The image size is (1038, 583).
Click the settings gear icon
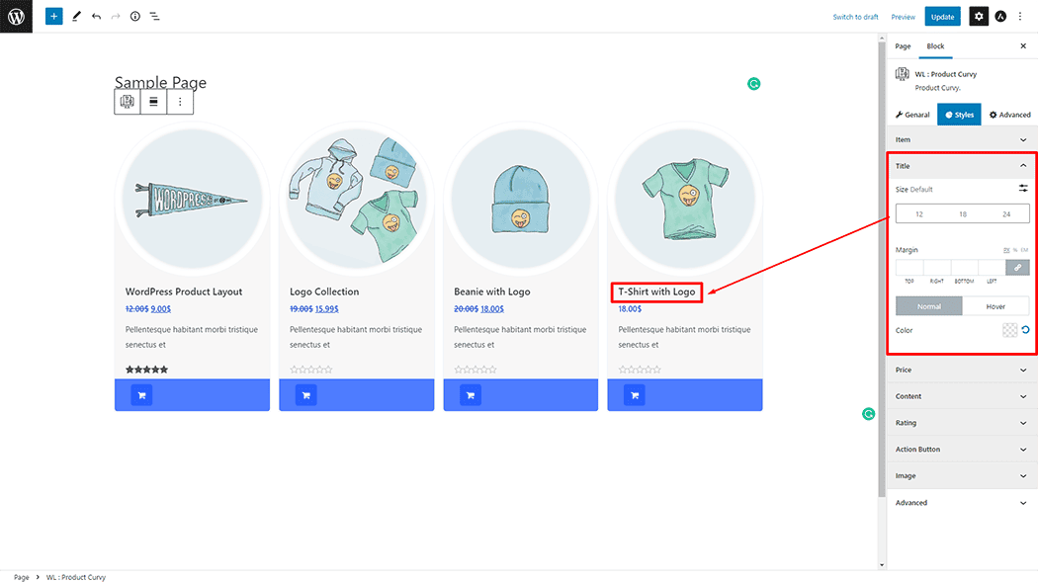coord(978,17)
